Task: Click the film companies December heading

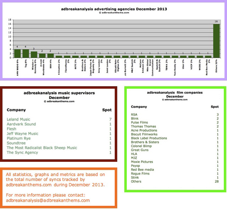Action: 175,95
